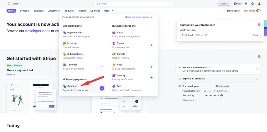The width and height of the screenshot is (267, 132).
Task: Focus the Search field
Action: point(133,4)
